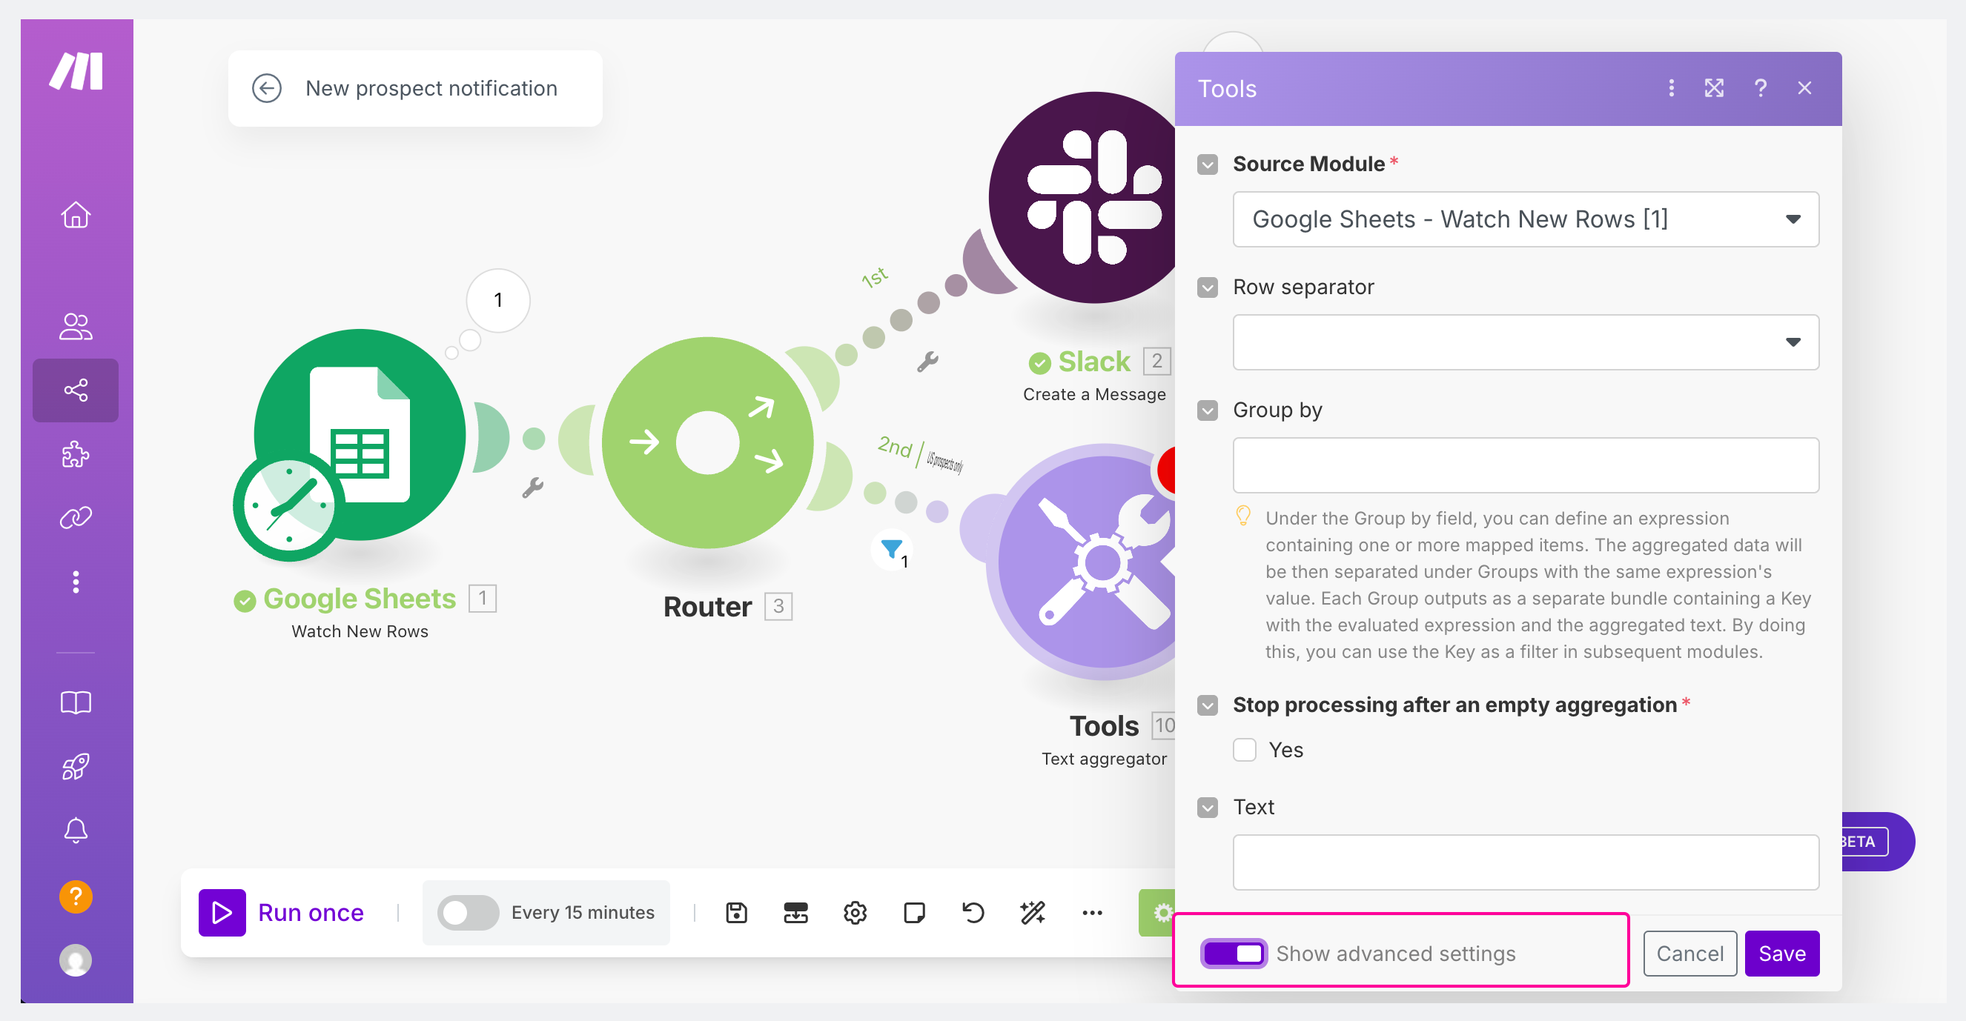Open Connections link icon in sidebar
The image size is (1966, 1021).
(76, 518)
